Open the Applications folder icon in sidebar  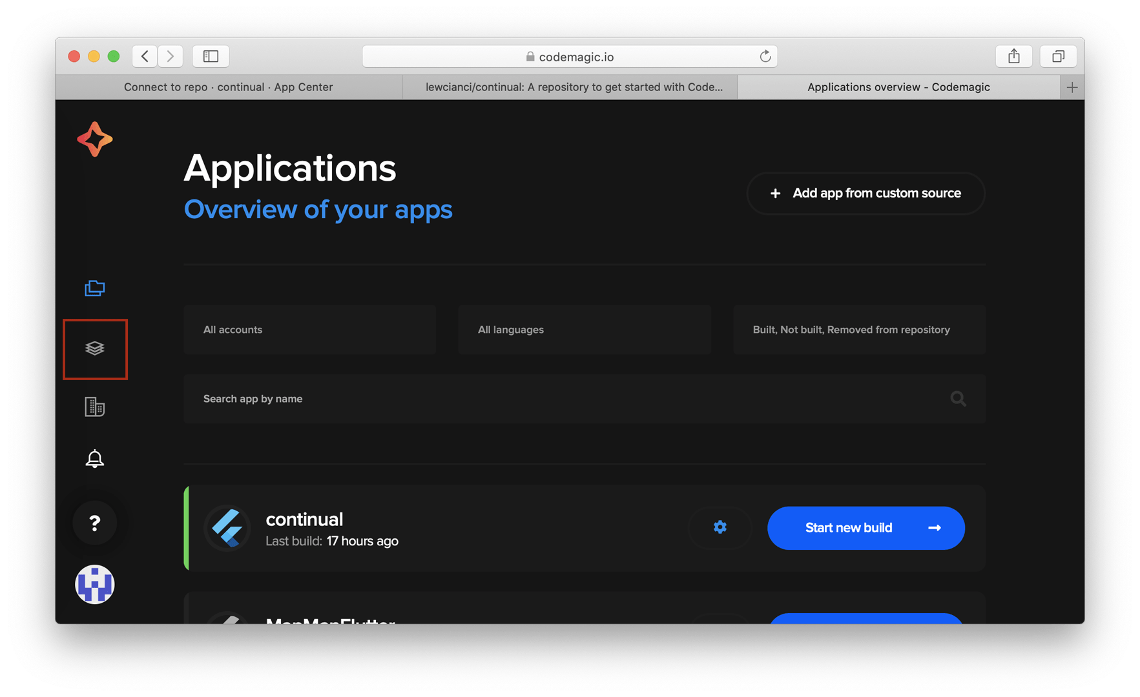click(x=95, y=288)
